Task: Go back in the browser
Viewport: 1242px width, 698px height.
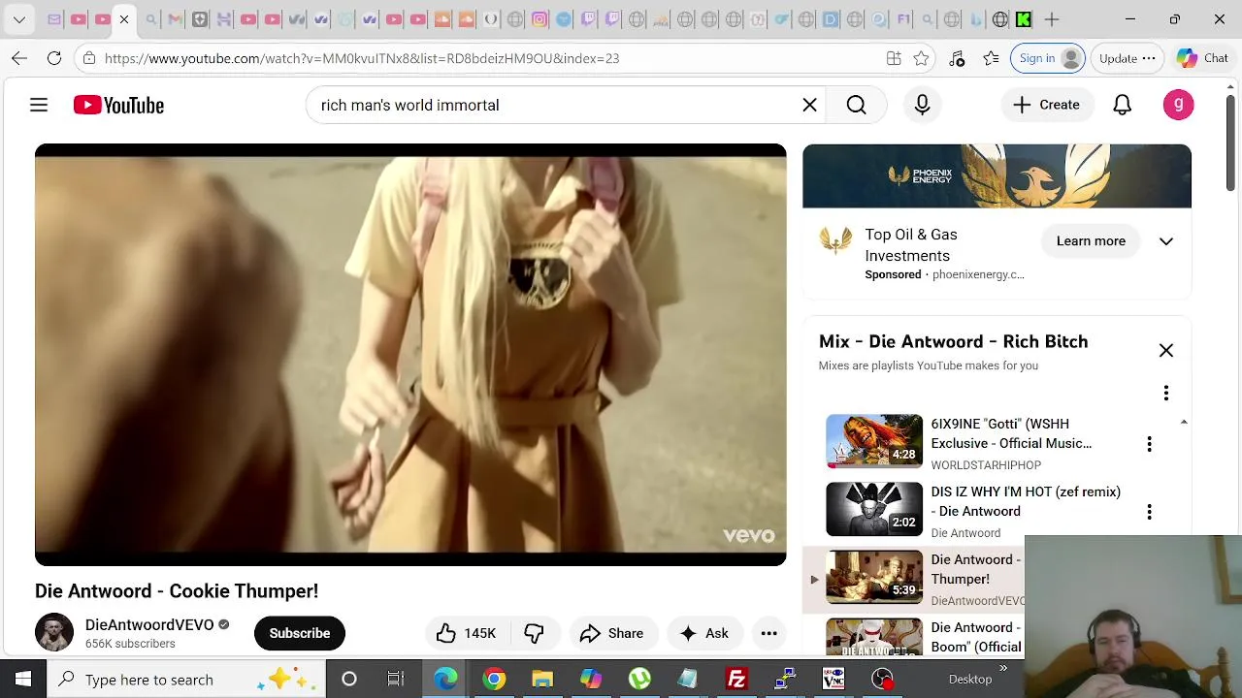Action: pyautogui.click(x=19, y=58)
